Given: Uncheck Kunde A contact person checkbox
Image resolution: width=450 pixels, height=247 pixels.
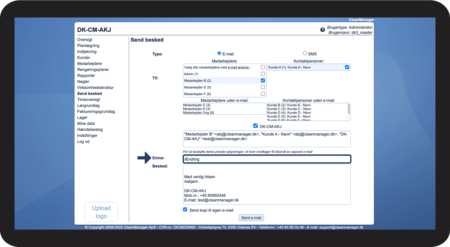Looking at the screenshot, I should click(347, 67).
